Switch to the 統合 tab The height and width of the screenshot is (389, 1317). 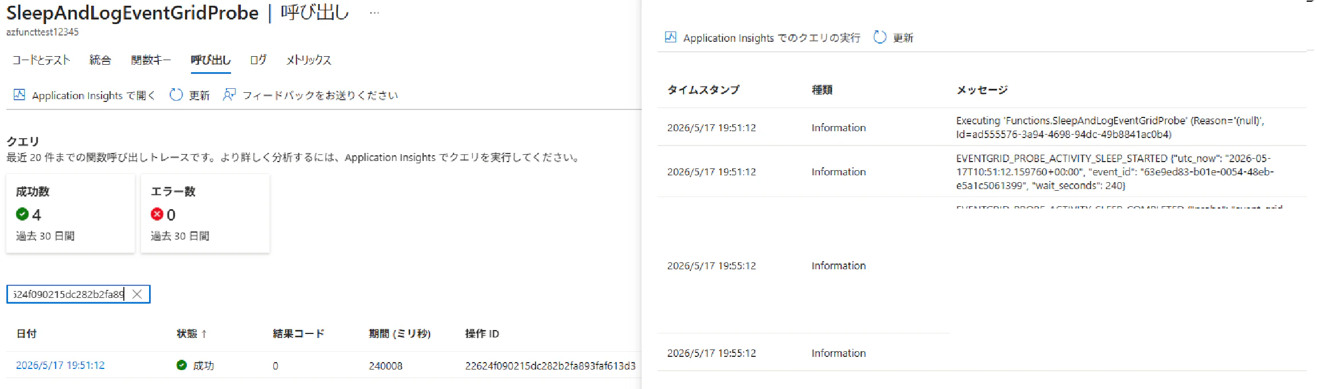point(100,60)
